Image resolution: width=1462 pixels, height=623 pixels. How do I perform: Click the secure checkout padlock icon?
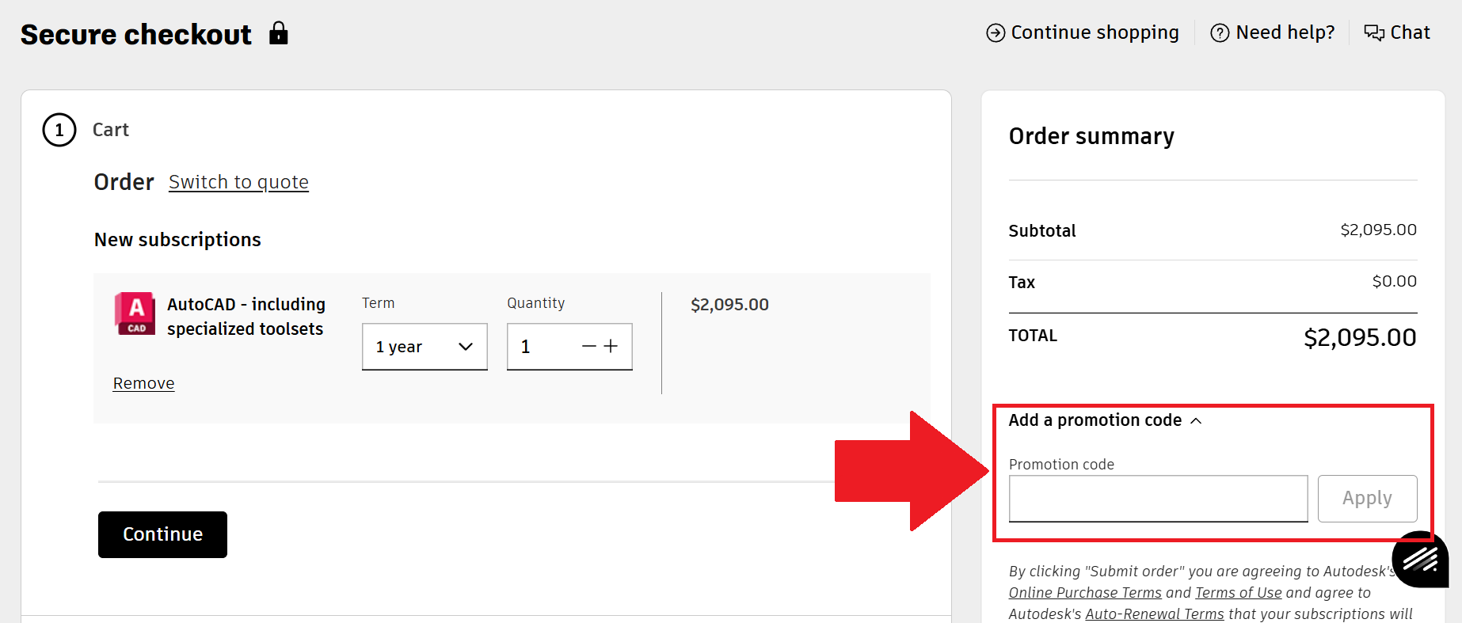pyautogui.click(x=278, y=33)
